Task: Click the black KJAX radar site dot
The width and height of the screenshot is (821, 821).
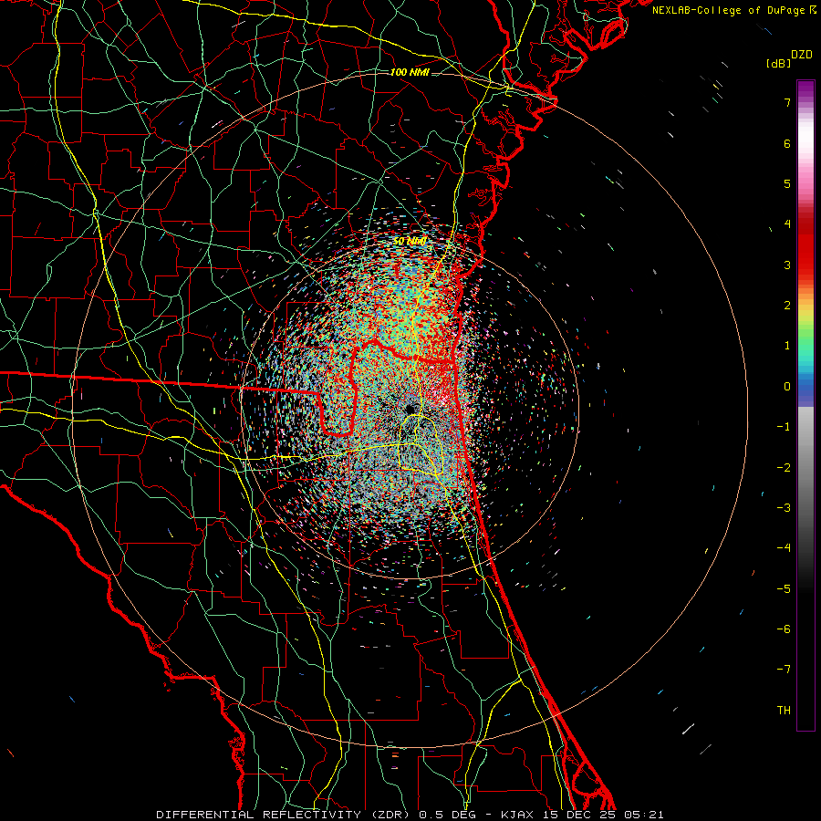Action: pyautogui.click(x=409, y=409)
